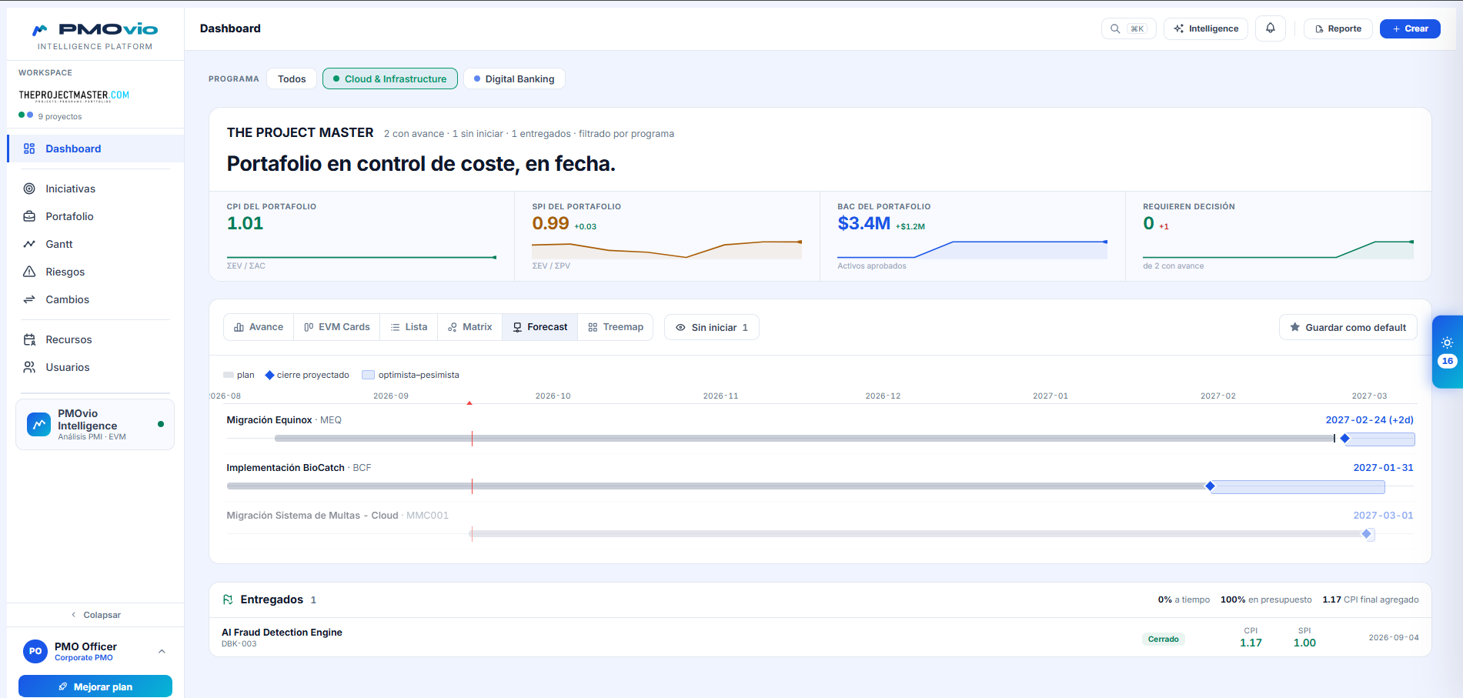The height and width of the screenshot is (698, 1463).
Task: Switch to the Treemap view tab
Action: 615,327
